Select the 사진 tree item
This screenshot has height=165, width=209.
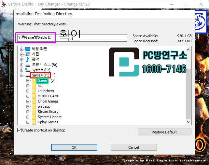(x=35, y=54)
